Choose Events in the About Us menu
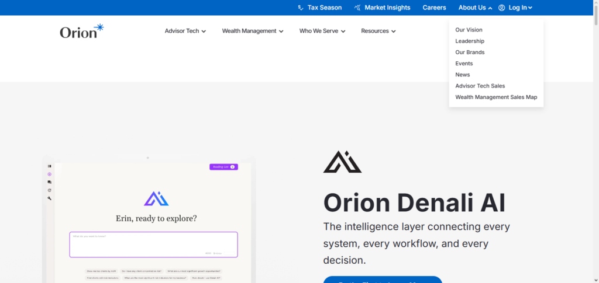 click(464, 64)
